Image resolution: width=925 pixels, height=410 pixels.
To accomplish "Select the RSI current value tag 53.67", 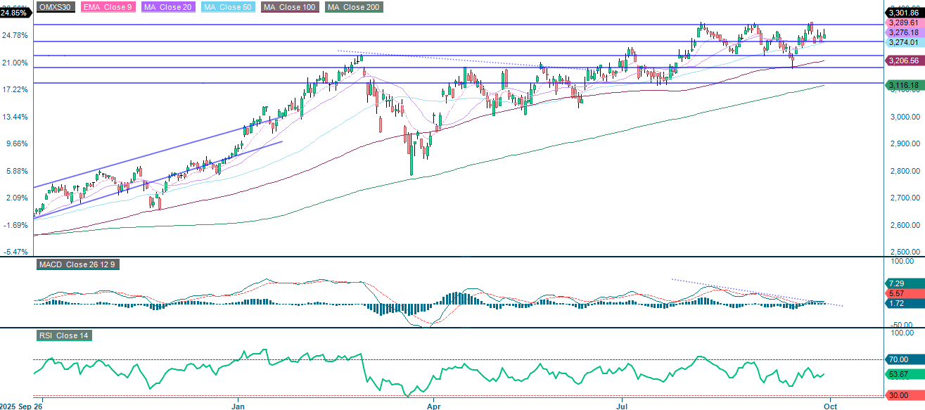I will coord(904,375).
